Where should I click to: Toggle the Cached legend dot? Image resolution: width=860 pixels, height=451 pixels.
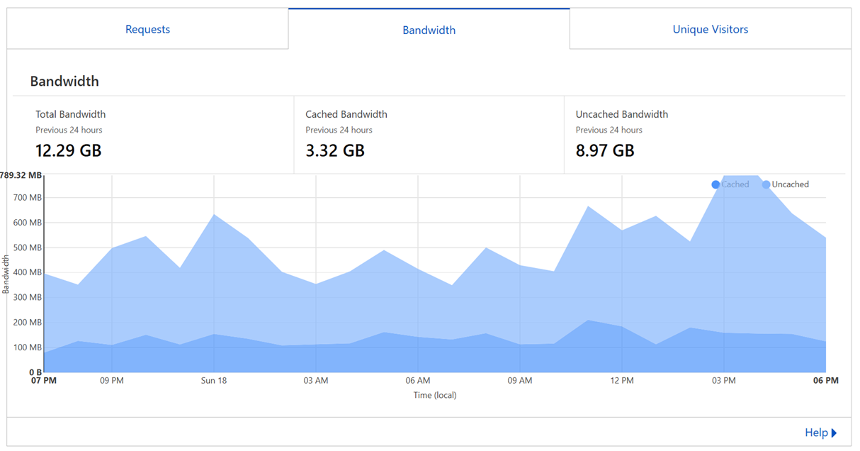point(715,184)
